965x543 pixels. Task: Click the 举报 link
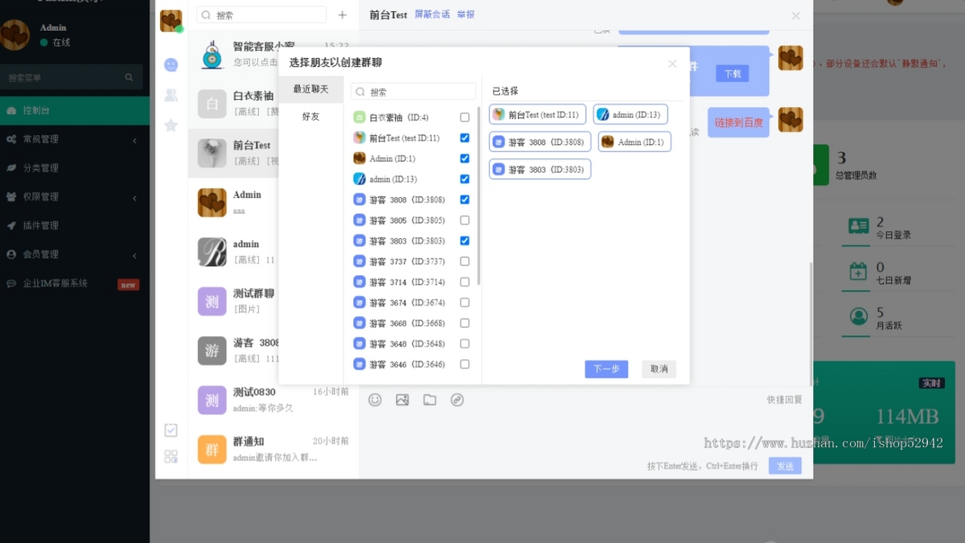tap(466, 14)
